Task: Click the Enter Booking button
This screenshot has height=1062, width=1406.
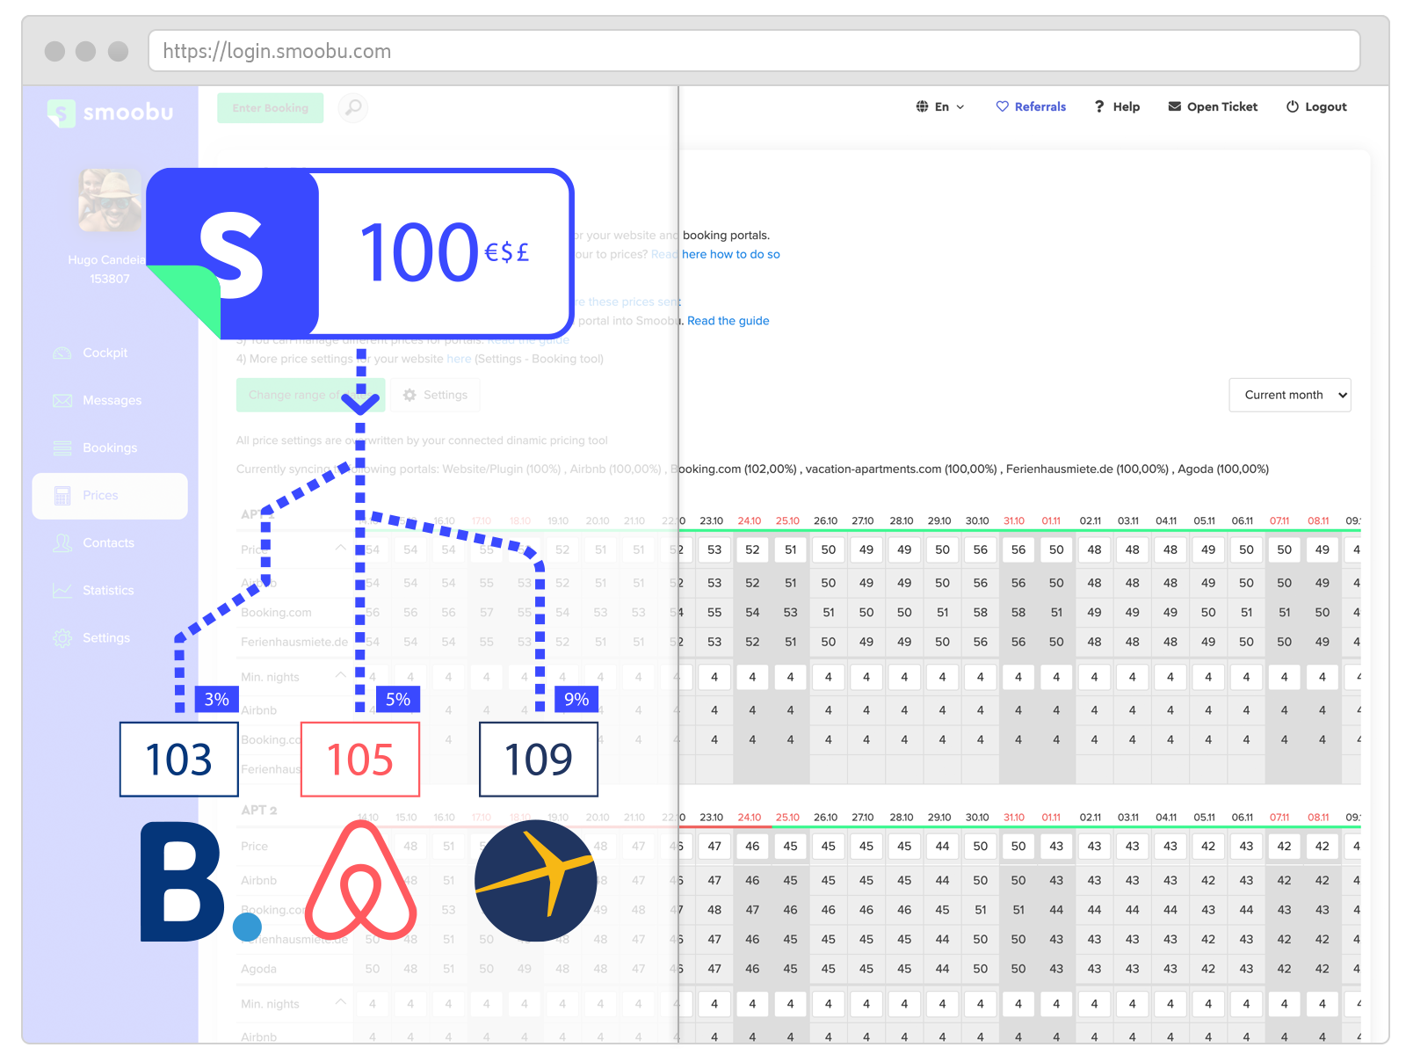Action: pos(270,108)
